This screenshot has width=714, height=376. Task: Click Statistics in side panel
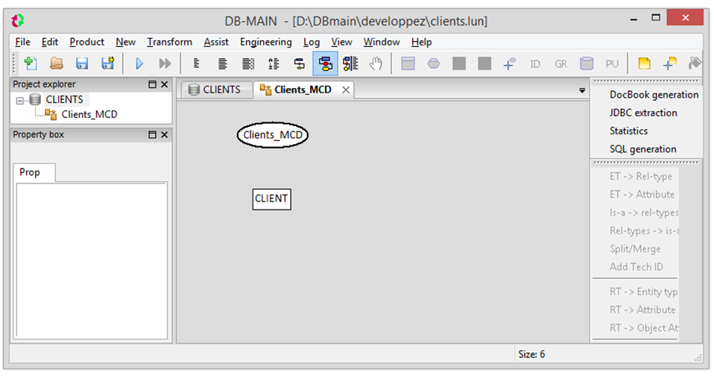(x=628, y=131)
